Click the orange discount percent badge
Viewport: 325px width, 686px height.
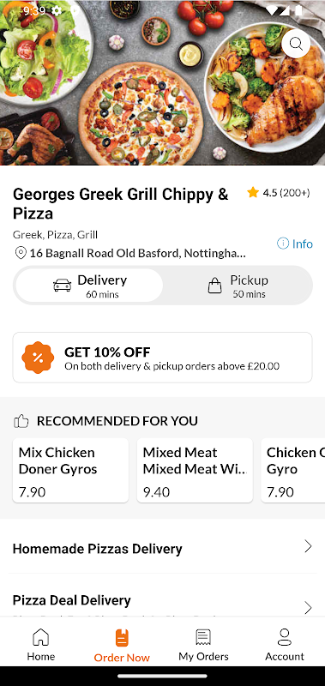[x=38, y=358]
